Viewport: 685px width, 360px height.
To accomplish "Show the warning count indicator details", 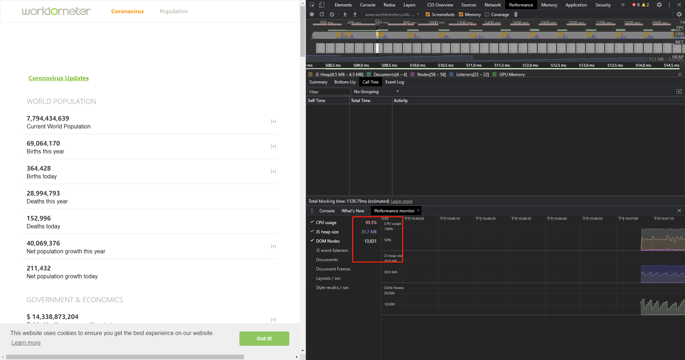I will coord(645,5).
